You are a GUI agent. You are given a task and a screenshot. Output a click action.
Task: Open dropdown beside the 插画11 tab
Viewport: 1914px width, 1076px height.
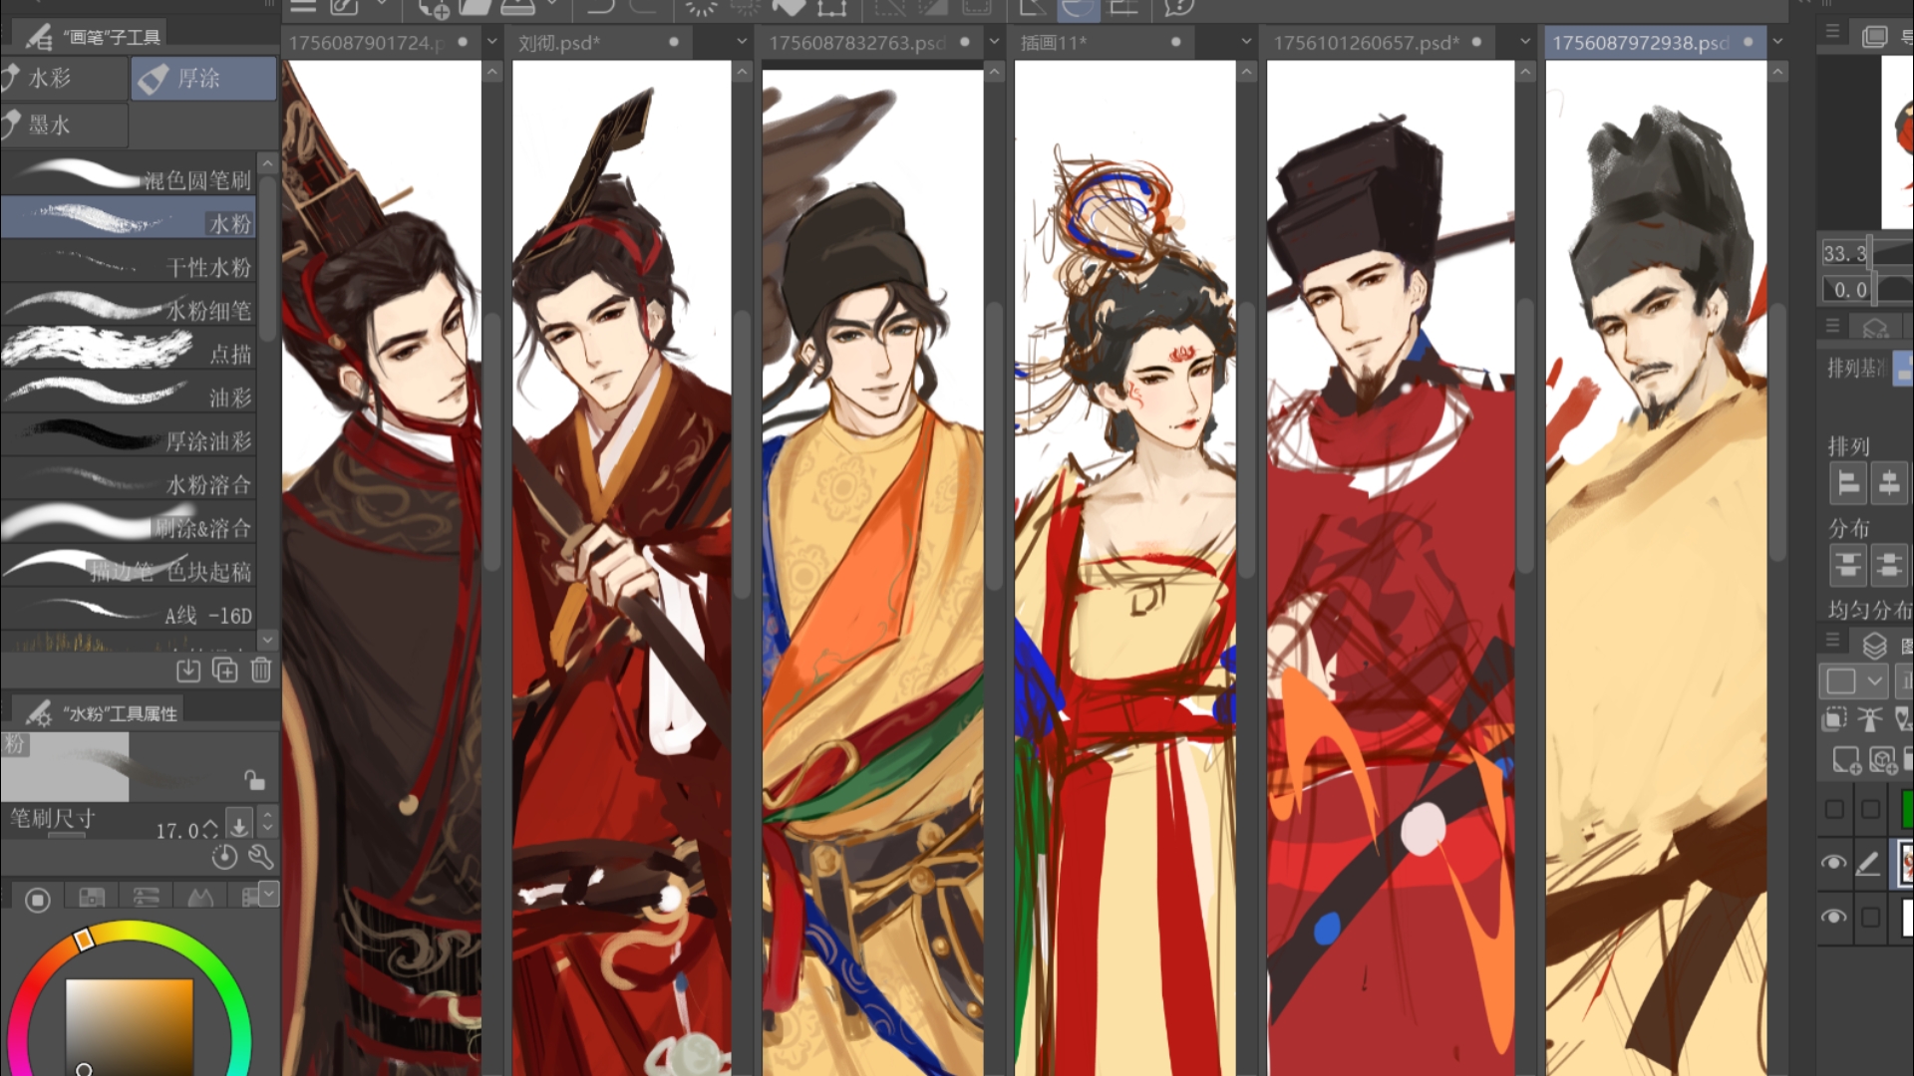pos(1246,42)
